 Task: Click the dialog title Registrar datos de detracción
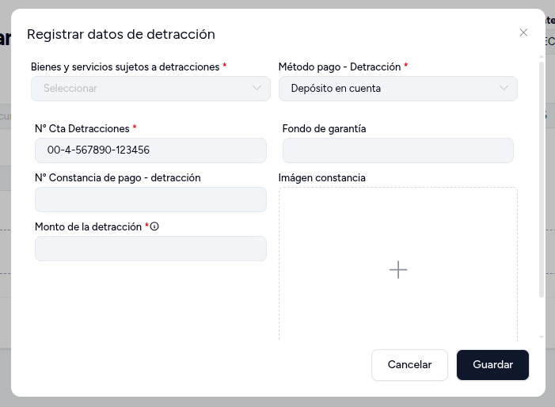[121, 34]
